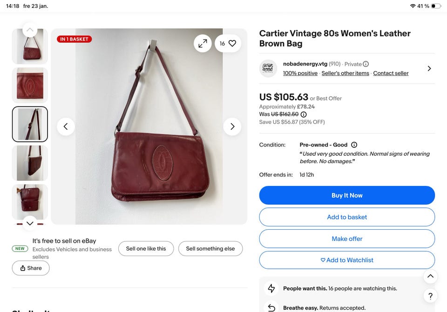Show the next product photo

(x=232, y=126)
